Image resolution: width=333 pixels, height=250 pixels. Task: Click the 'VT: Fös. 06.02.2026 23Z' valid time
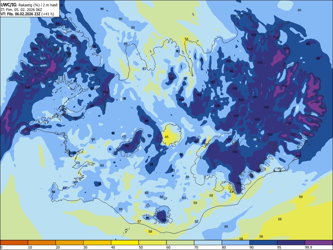[20, 14]
